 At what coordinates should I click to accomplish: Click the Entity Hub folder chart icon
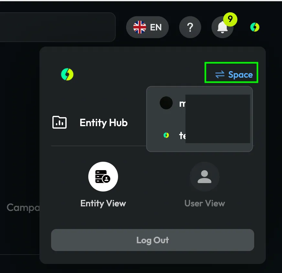[60, 122]
